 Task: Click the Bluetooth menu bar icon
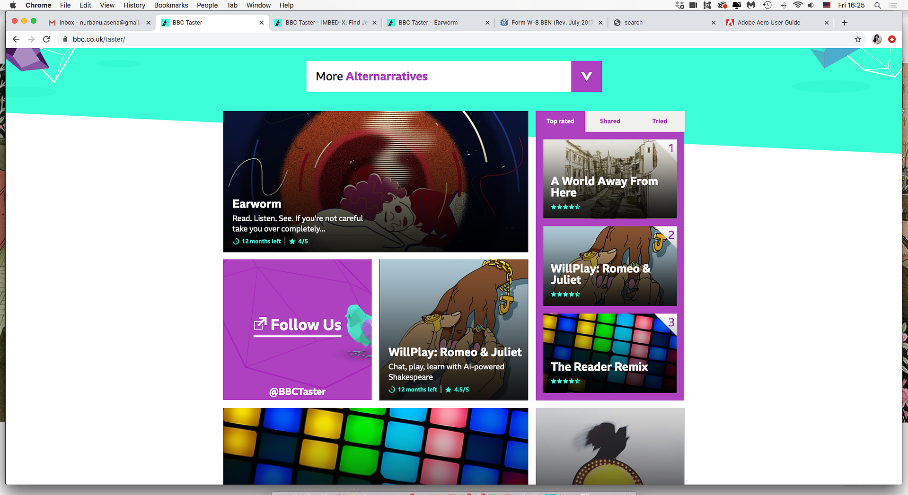click(x=784, y=5)
